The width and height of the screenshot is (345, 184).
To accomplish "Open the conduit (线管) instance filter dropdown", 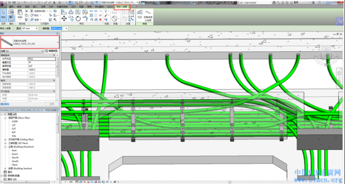I will click(x=43, y=51).
